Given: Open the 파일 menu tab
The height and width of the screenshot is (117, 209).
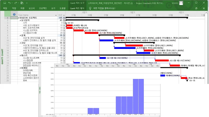Looking at the screenshot, I should coord(5,8).
